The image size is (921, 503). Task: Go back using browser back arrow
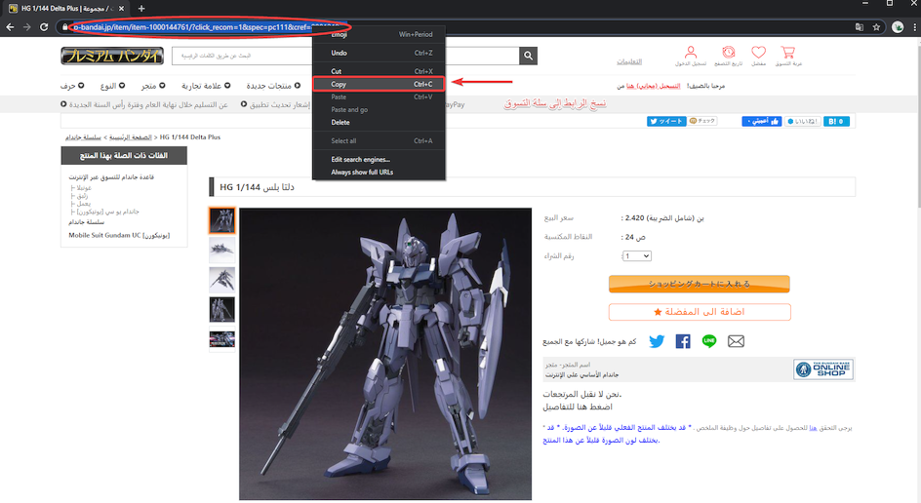coord(10,27)
